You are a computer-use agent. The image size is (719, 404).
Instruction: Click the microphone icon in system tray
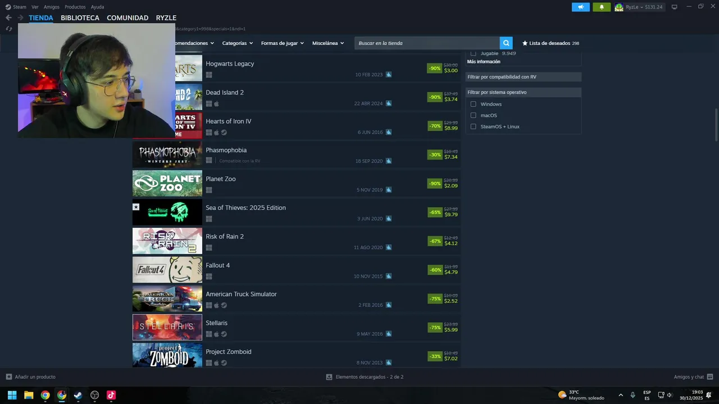click(632, 395)
